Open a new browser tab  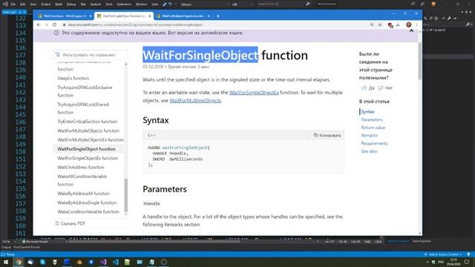[218, 16]
